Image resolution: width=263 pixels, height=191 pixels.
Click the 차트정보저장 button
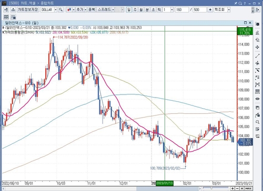tap(28, 9)
